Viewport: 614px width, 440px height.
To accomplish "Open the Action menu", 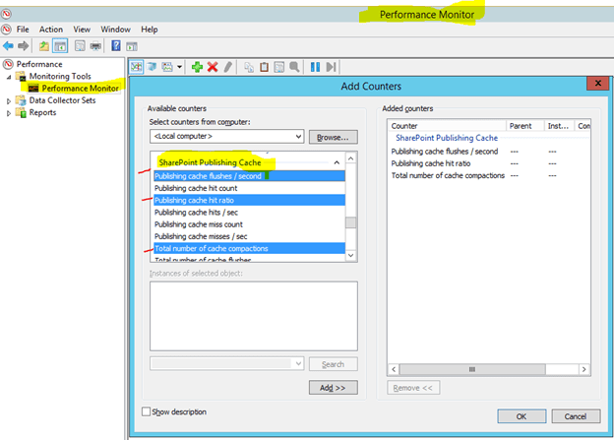I will point(50,30).
